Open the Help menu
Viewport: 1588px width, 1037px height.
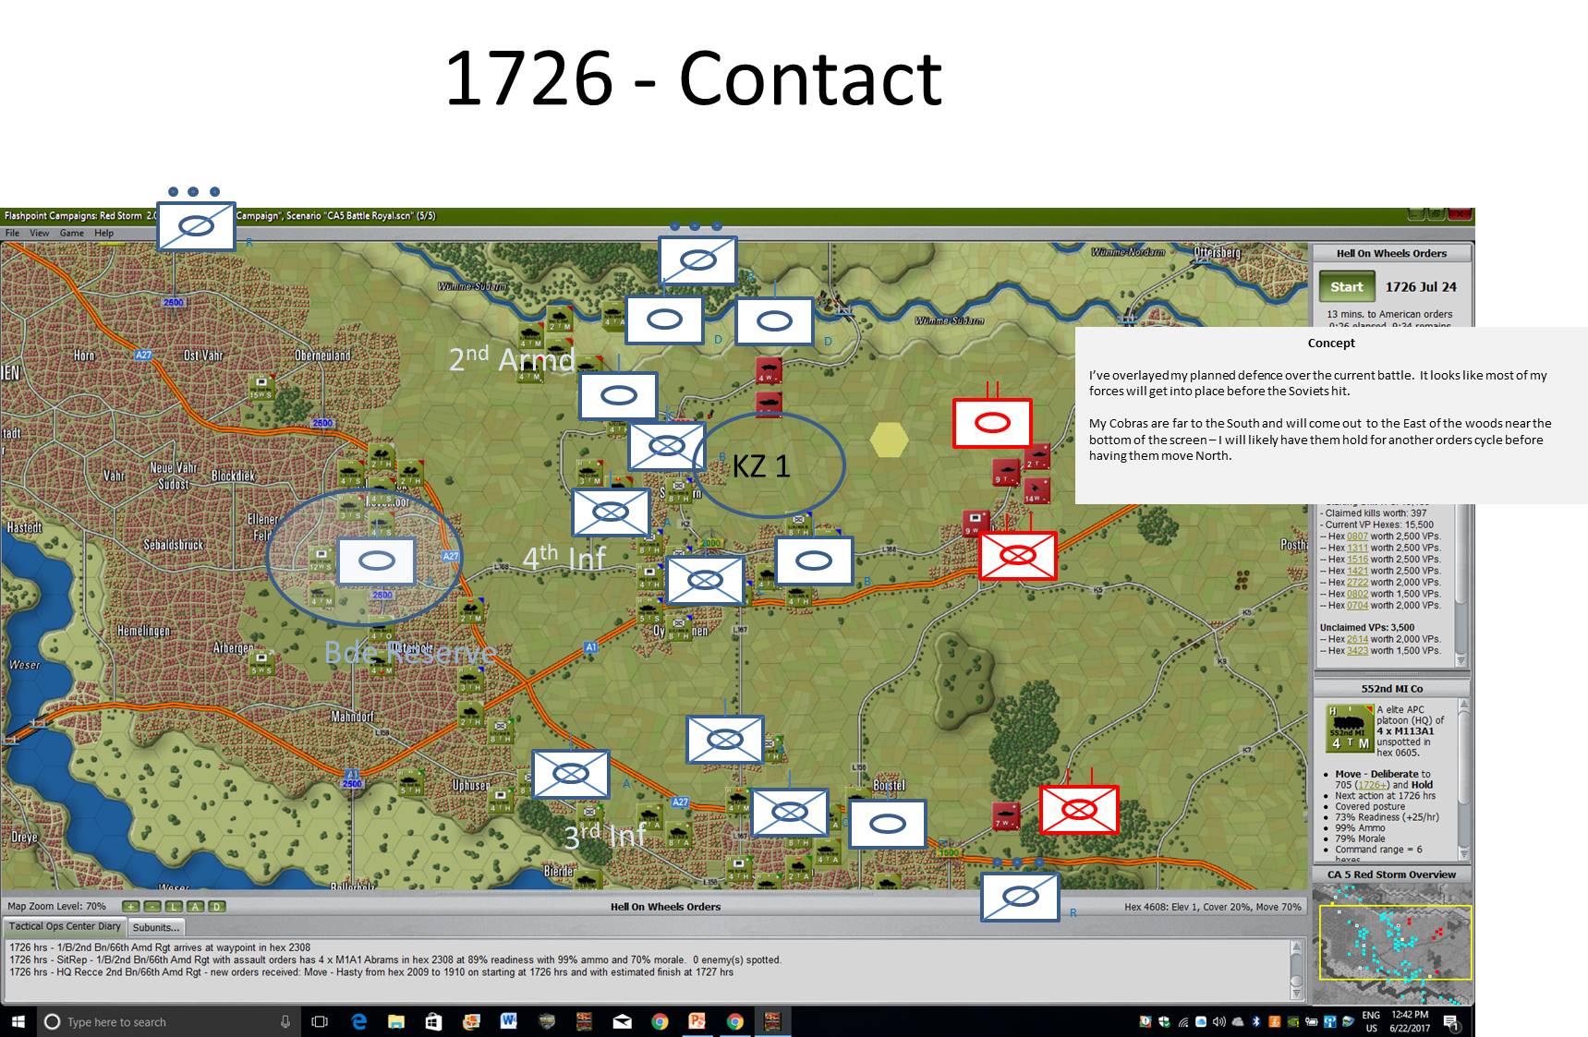pos(104,233)
